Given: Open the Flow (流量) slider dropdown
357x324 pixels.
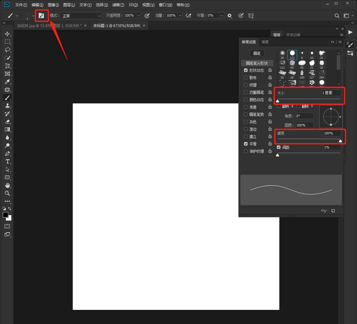Looking at the screenshot, I should point(180,15).
